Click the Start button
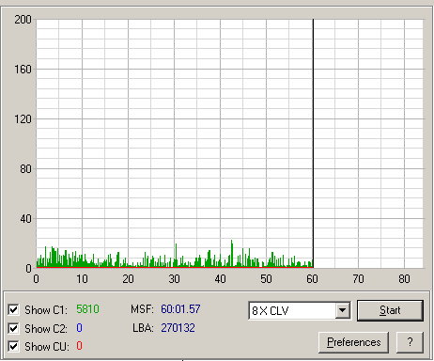Screen dimensions: 434x361 (390, 310)
